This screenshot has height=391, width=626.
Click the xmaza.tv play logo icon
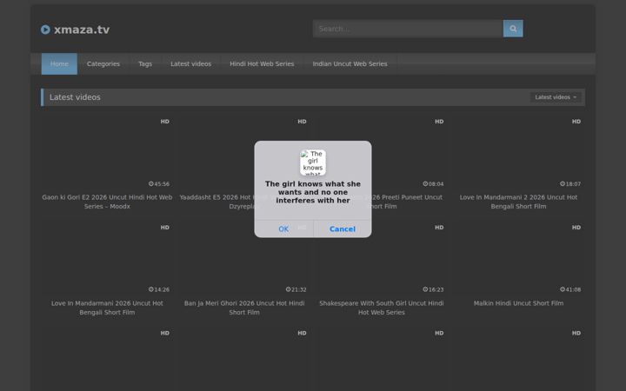point(45,30)
